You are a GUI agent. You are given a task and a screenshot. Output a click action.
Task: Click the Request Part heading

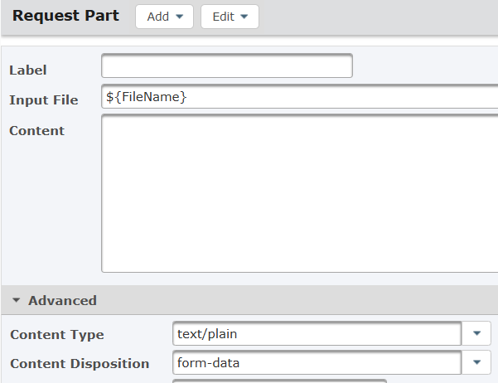[65, 16]
